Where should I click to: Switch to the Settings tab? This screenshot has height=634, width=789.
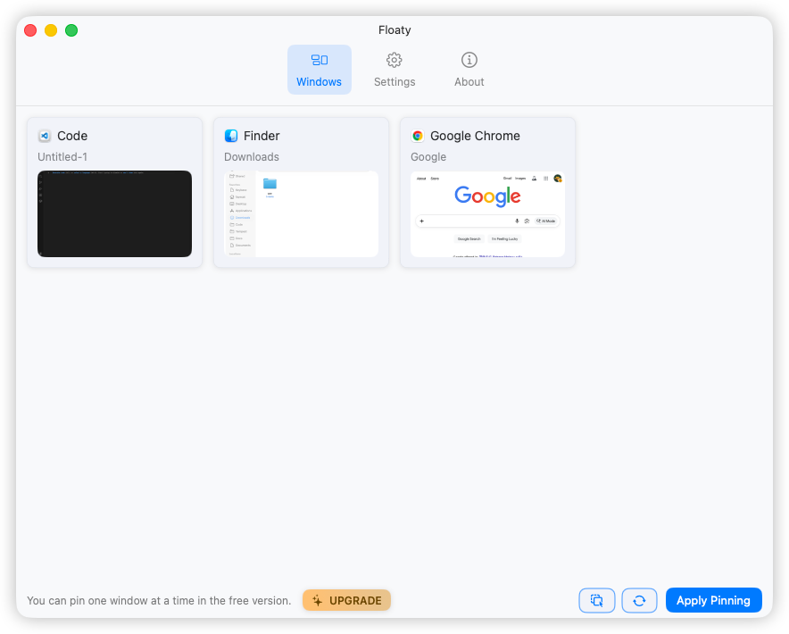[x=394, y=70]
